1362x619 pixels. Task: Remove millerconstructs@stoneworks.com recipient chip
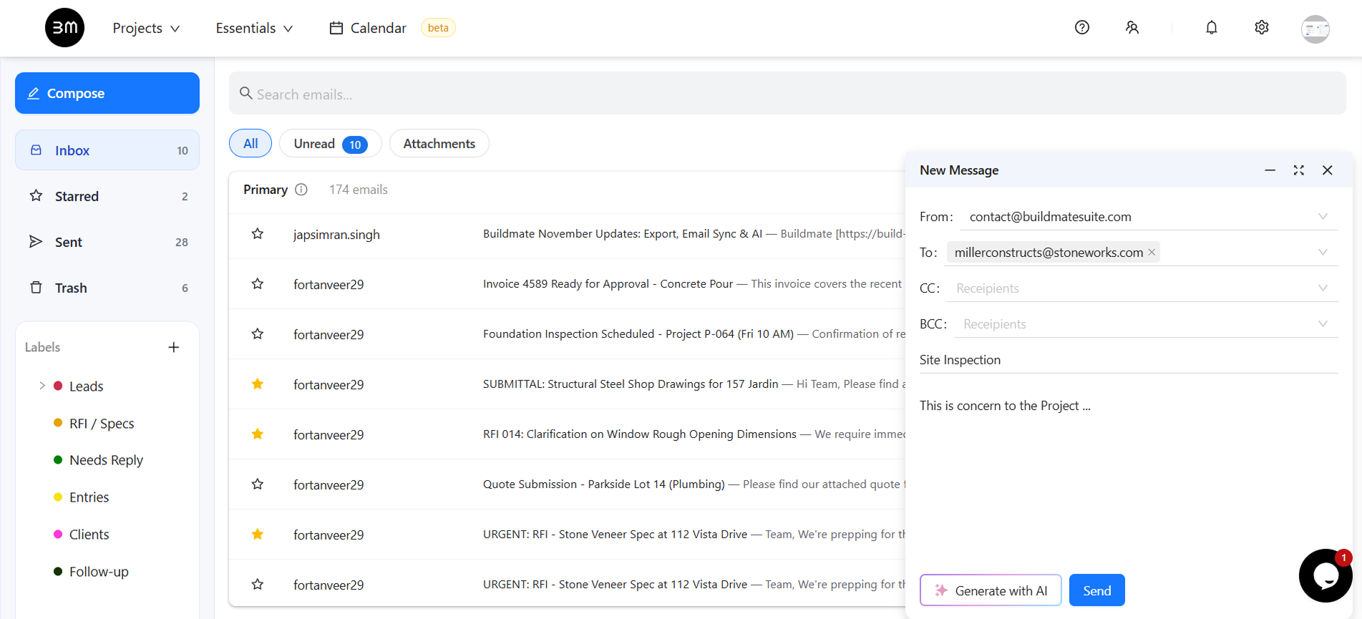click(x=1152, y=252)
